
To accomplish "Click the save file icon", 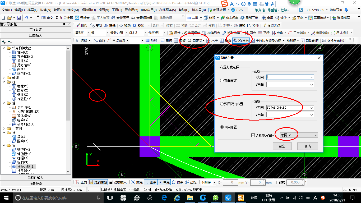I will click(x=19, y=18).
